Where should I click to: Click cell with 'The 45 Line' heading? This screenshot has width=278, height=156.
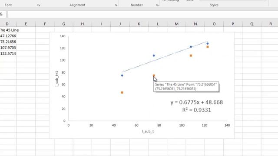click(x=8, y=30)
